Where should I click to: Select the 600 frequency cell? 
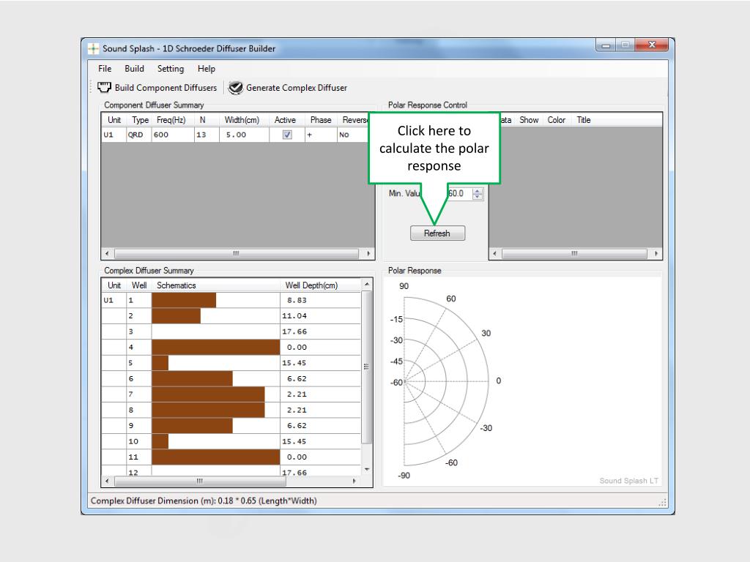pyautogui.click(x=173, y=135)
